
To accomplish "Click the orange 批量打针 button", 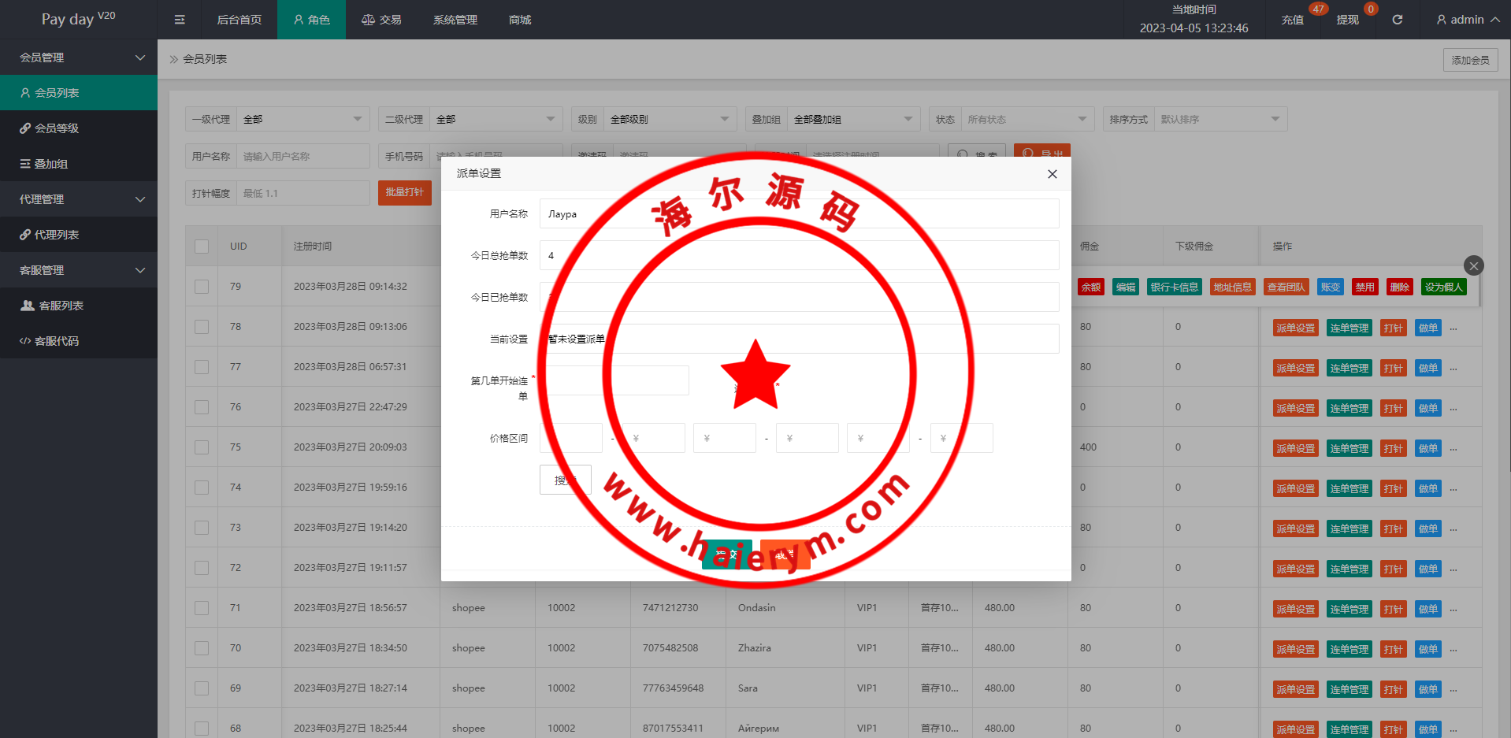I will pyautogui.click(x=404, y=193).
